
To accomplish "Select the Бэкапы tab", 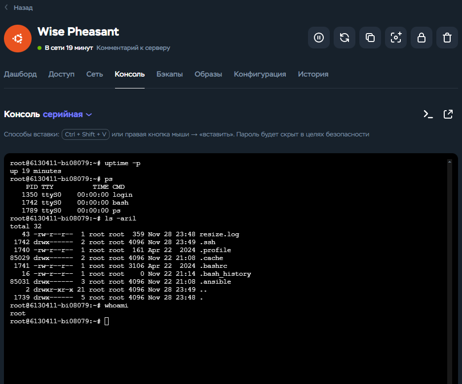I will pos(169,74).
